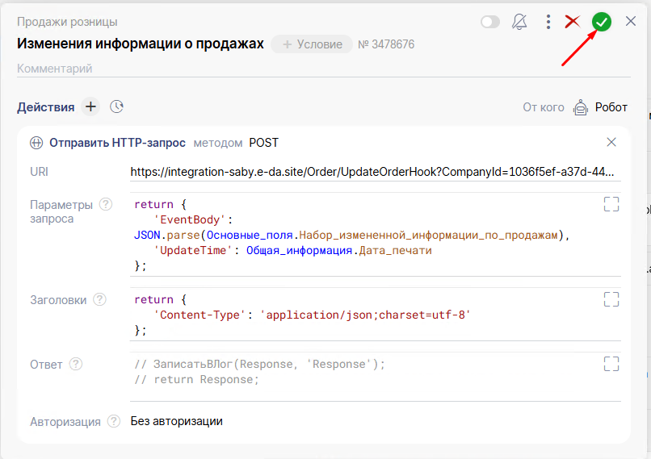Click the green checkmark save button
This screenshot has height=459, width=651.
pyautogui.click(x=601, y=22)
